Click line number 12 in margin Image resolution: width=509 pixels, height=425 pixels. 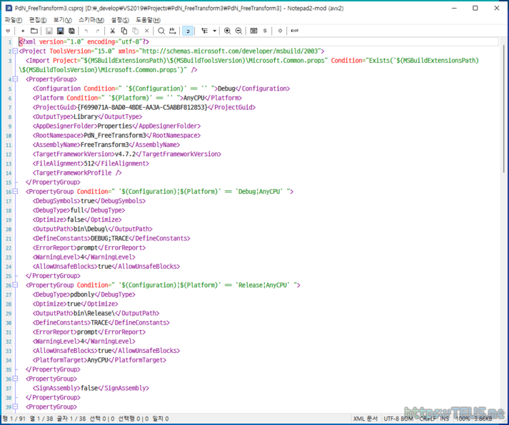(9, 155)
